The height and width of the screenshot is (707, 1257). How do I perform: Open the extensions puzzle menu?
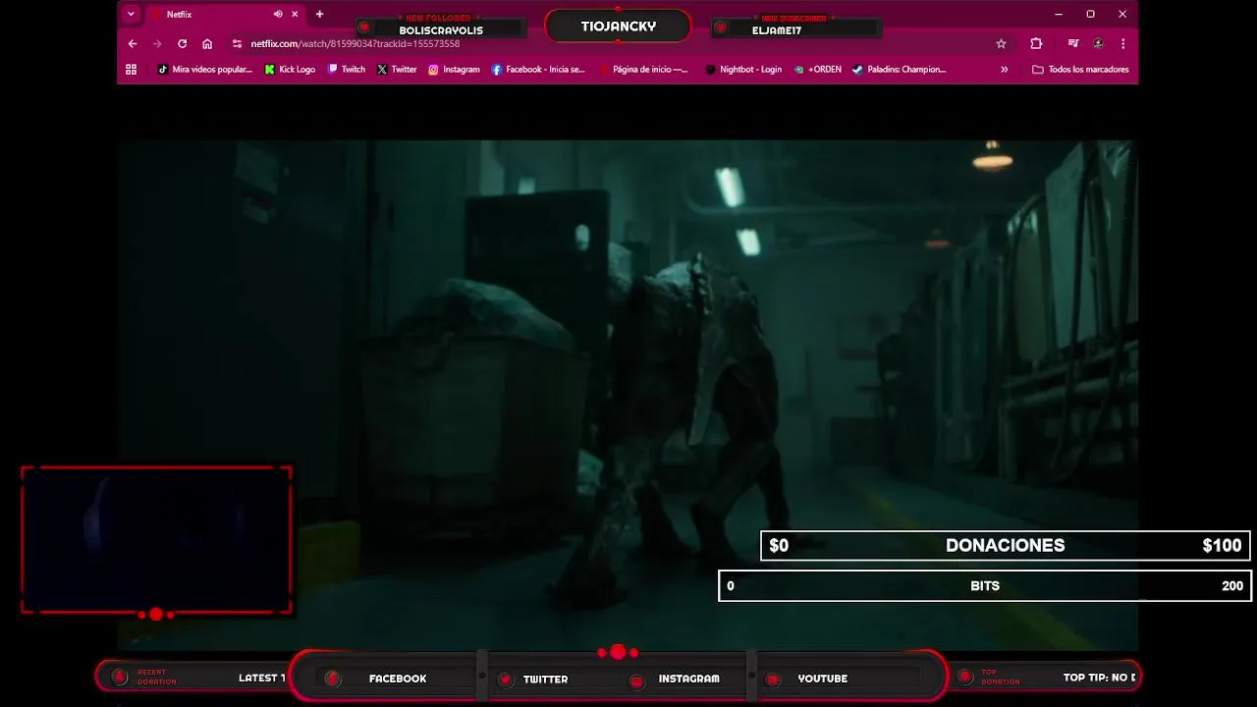point(1036,44)
